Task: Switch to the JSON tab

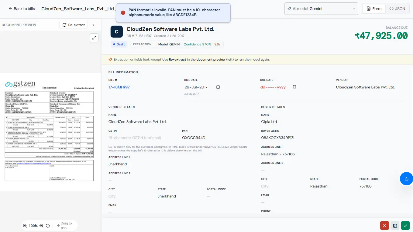Action: [397, 9]
